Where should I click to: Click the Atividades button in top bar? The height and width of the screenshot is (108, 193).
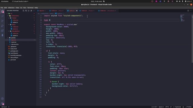tap(5, 1)
